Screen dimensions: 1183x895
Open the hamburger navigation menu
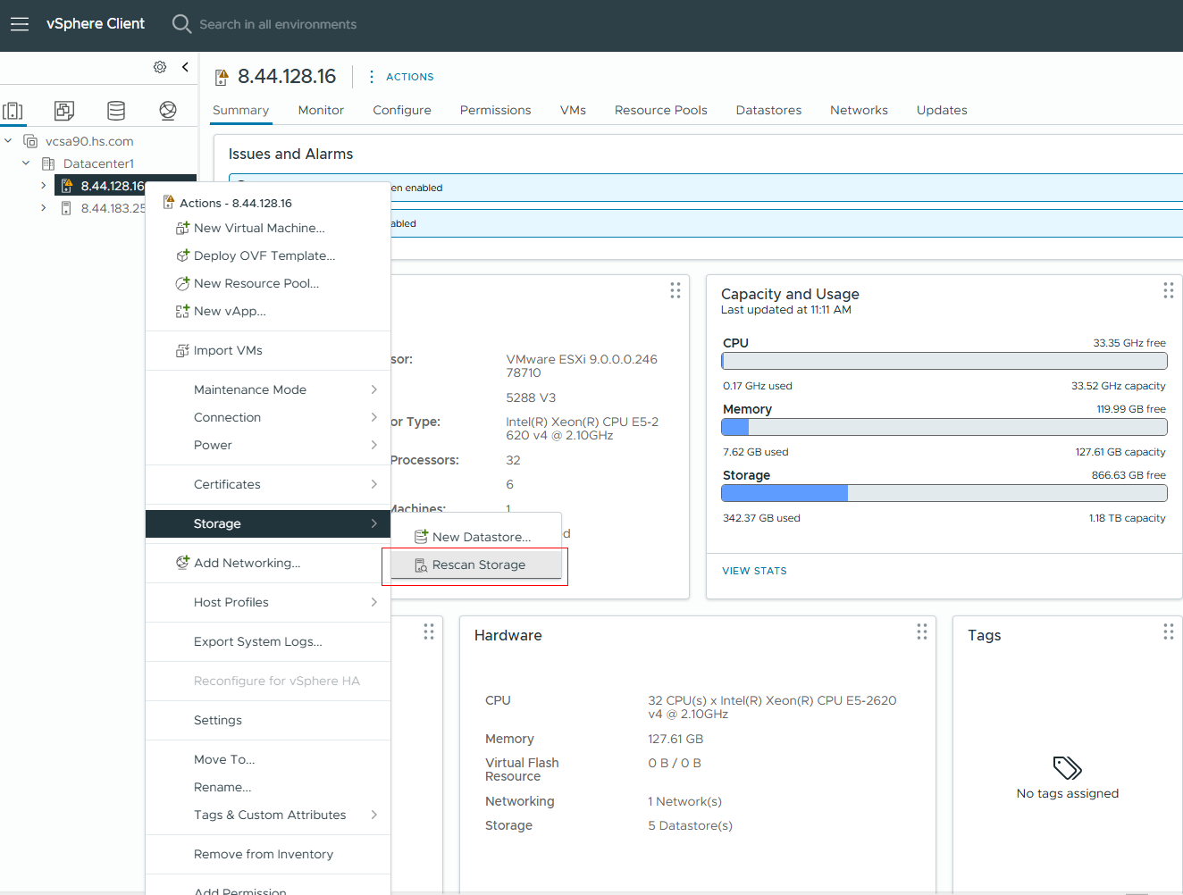click(20, 24)
